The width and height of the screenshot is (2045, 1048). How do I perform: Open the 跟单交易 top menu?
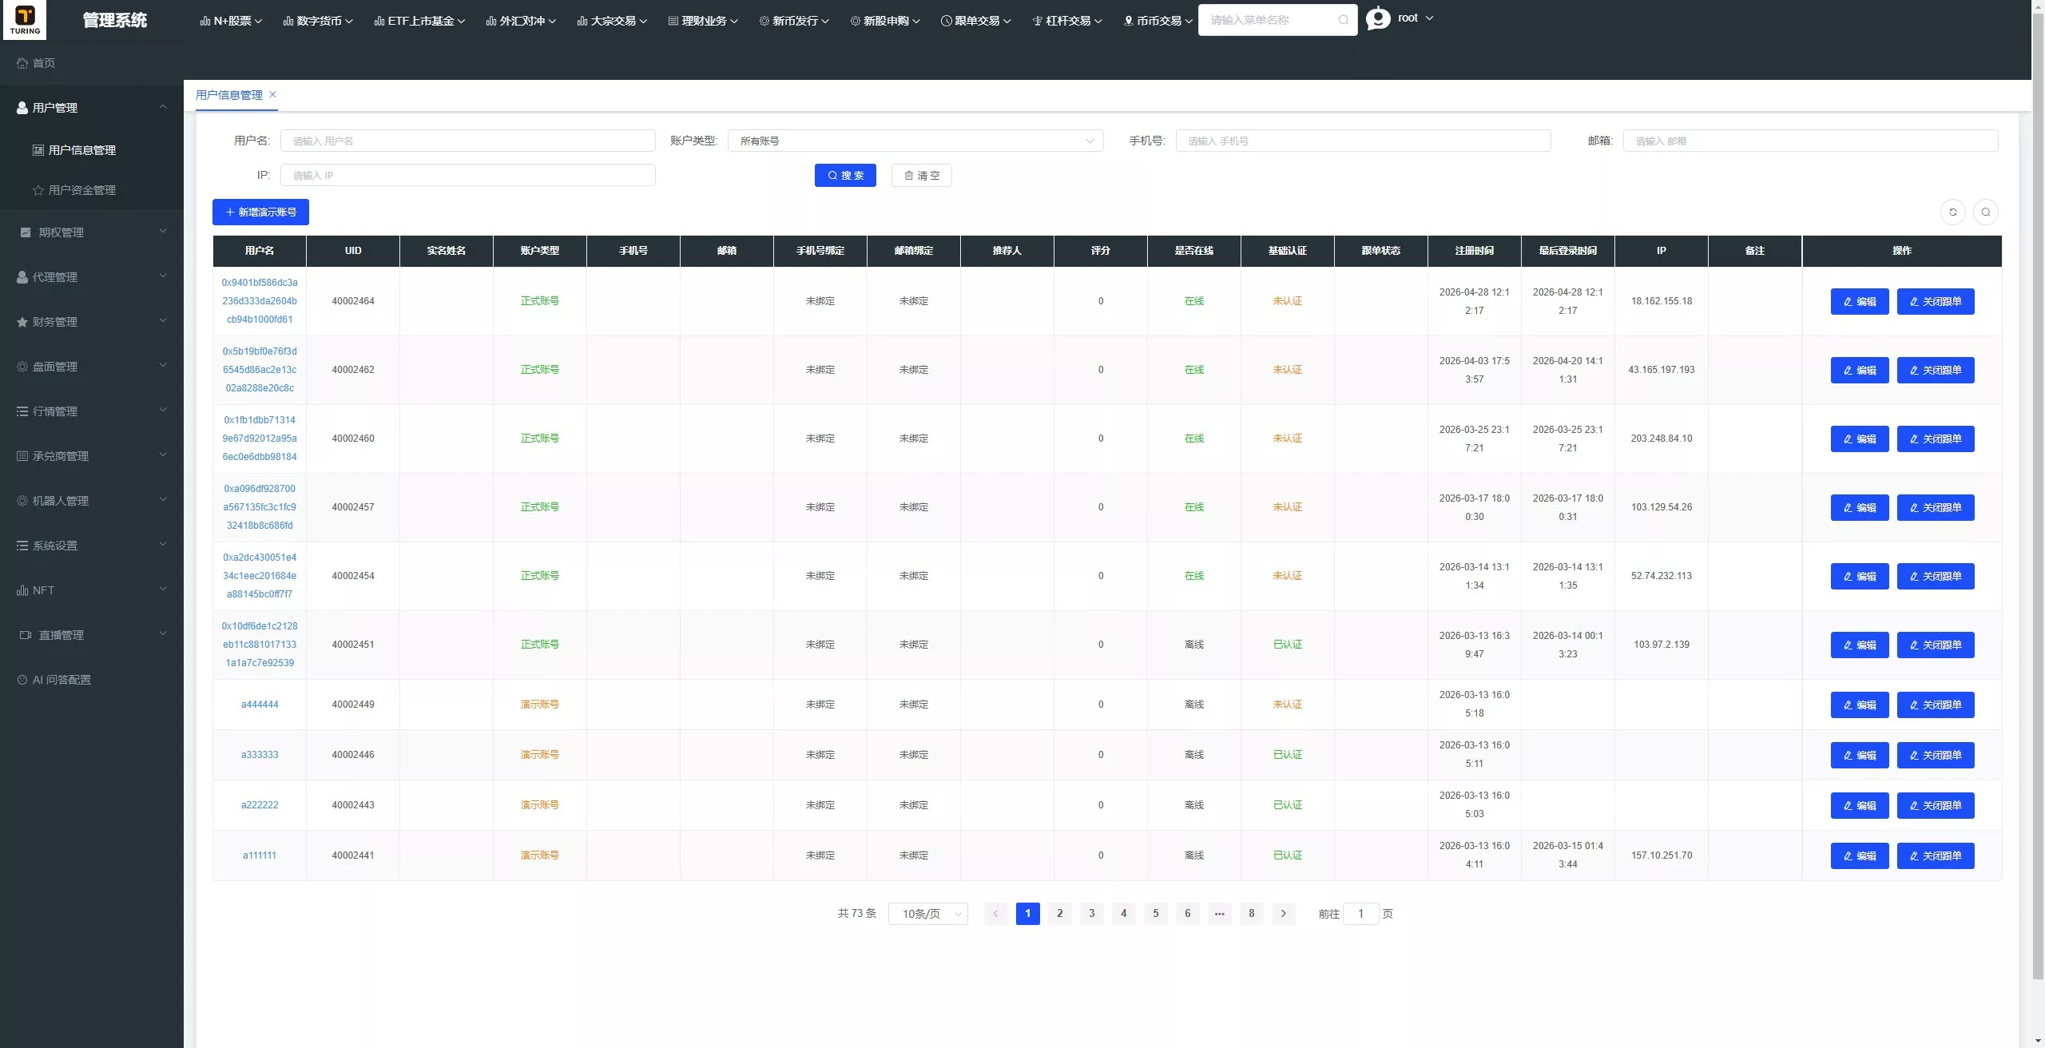point(976,21)
